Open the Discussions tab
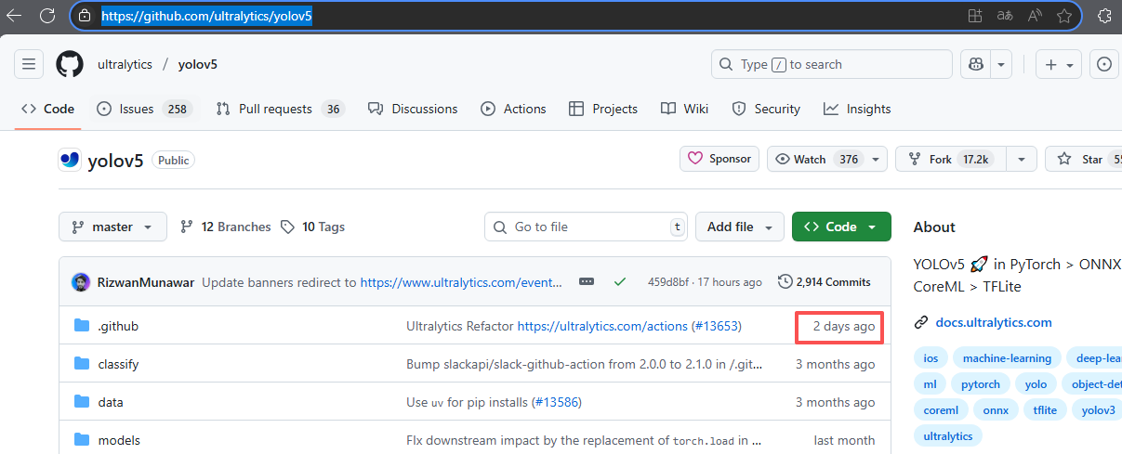This screenshot has height=454, width=1122. pyautogui.click(x=413, y=109)
